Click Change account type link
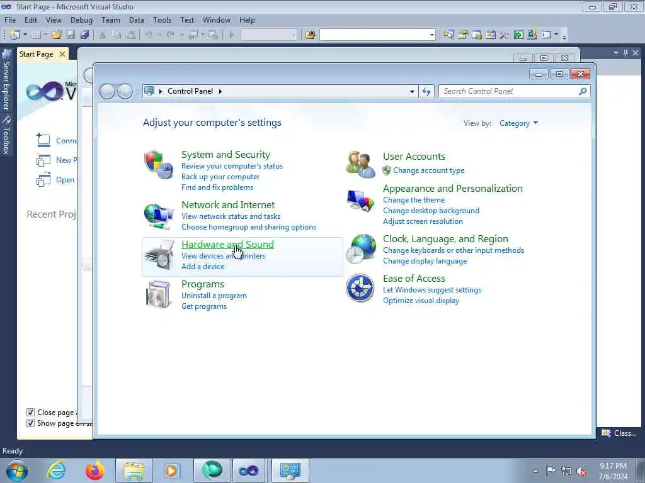Image resolution: width=645 pixels, height=483 pixels. point(428,170)
